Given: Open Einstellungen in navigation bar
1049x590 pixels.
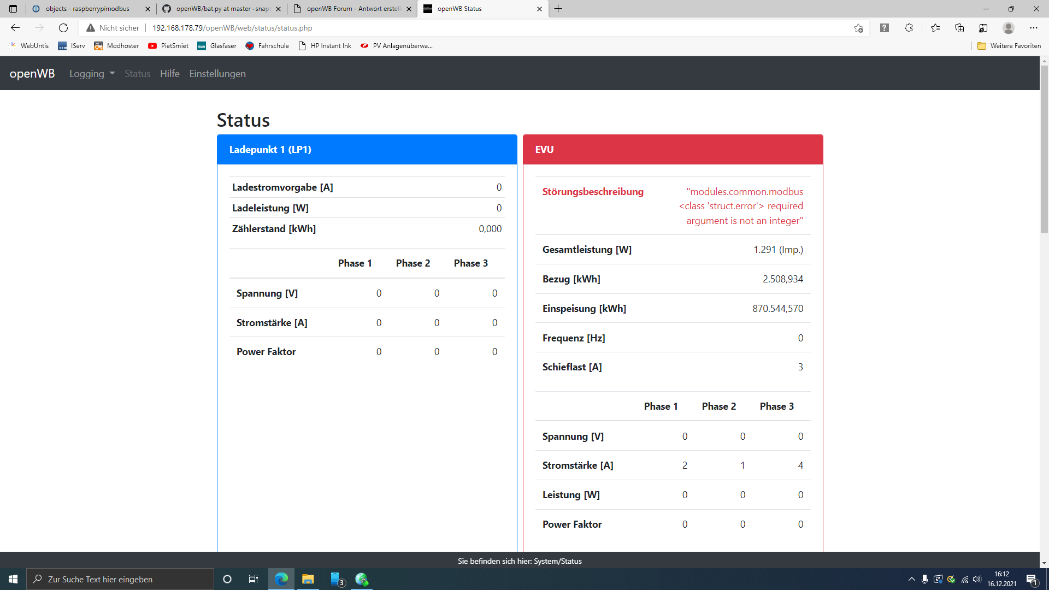Looking at the screenshot, I should click(x=217, y=74).
